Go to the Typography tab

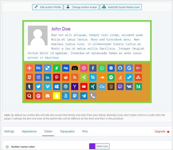coord(67,131)
